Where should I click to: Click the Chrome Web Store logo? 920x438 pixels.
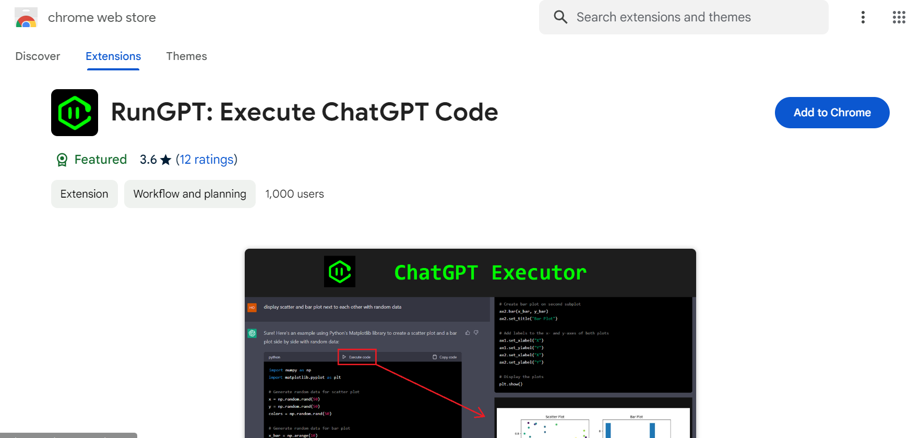pyautogui.click(x=26, y=17)
